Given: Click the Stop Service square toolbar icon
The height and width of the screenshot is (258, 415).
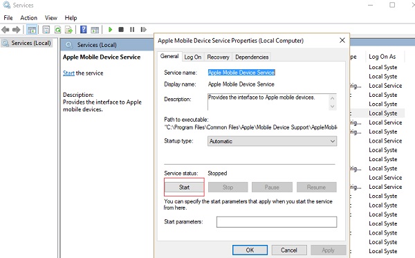Looking at the screenshot, I should pos(121,29).
